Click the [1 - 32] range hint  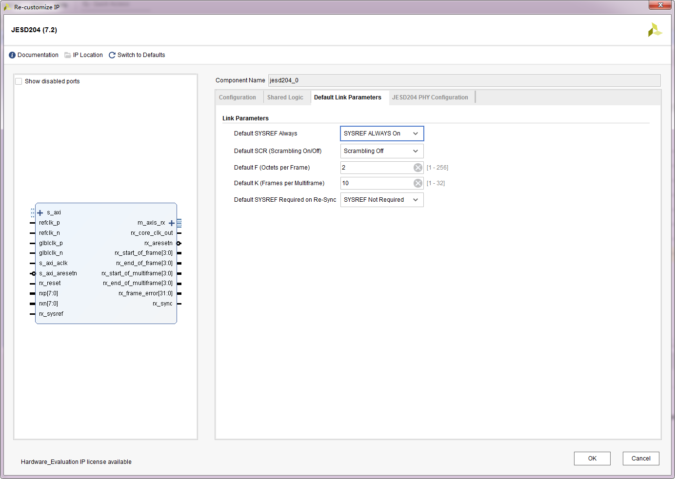436,183
